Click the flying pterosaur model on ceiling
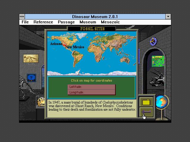190x142 pixels. (x=130, y=27)
